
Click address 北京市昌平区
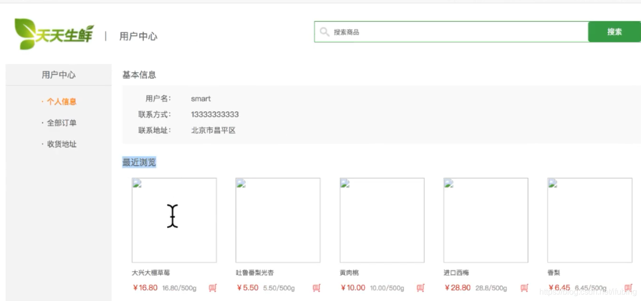[213, 130]
